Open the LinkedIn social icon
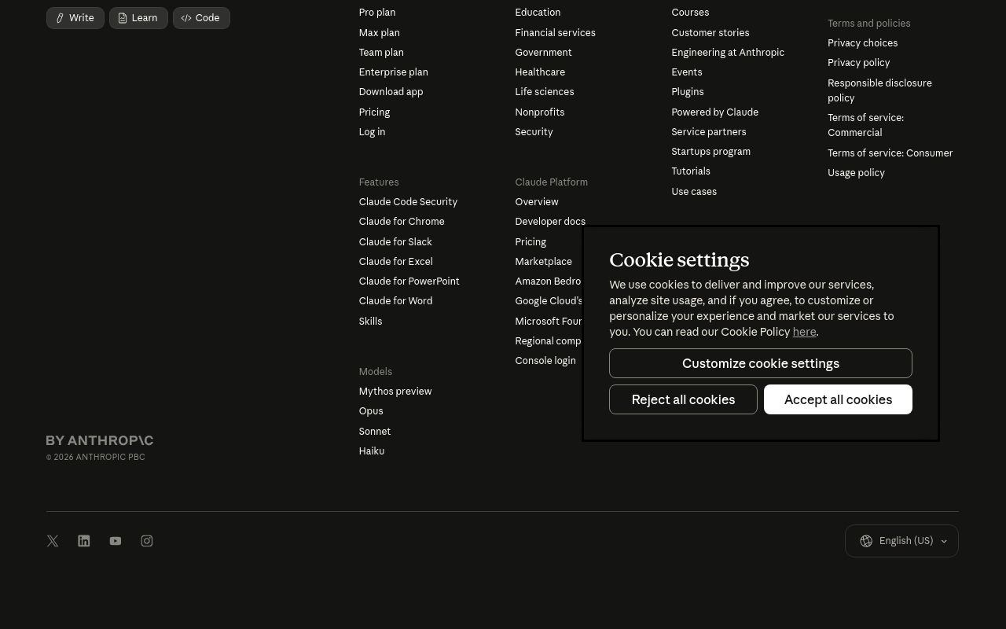Viewport: 1006px width, 629px height. (x=84, y=541)
